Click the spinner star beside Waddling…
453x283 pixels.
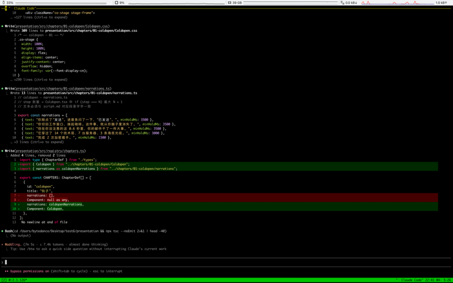coord(3,244)
